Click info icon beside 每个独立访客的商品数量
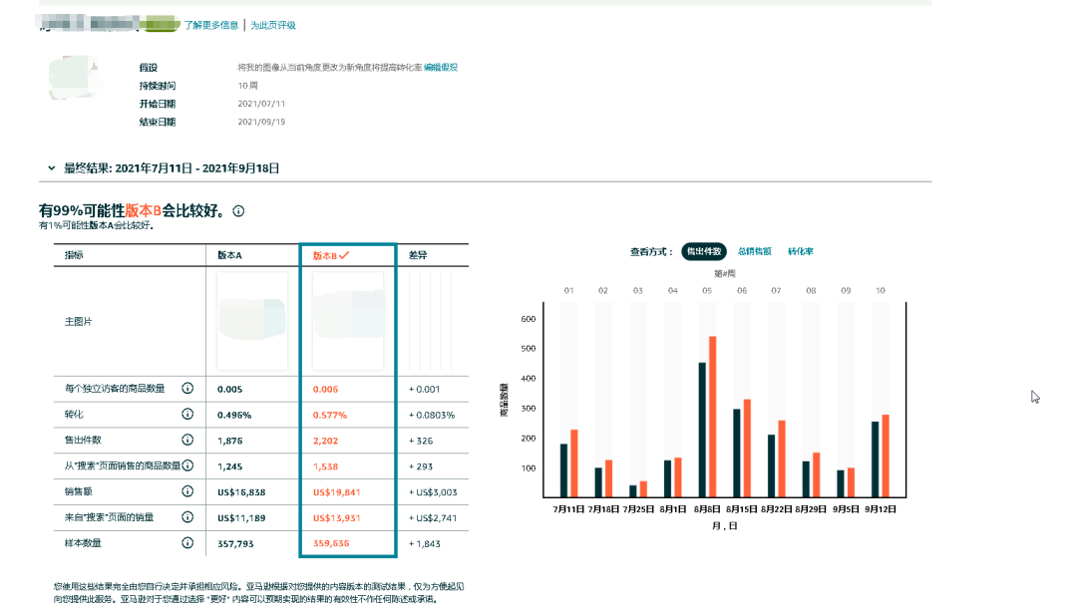 187,389
